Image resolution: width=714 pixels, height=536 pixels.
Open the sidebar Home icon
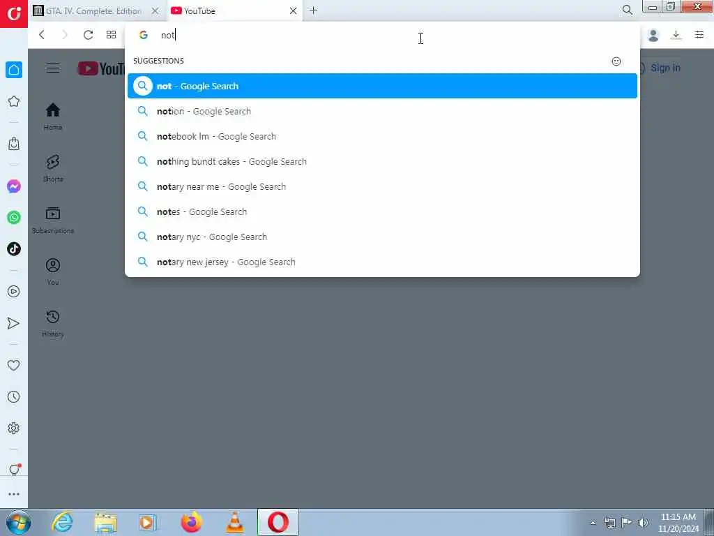tap(14, 70)
